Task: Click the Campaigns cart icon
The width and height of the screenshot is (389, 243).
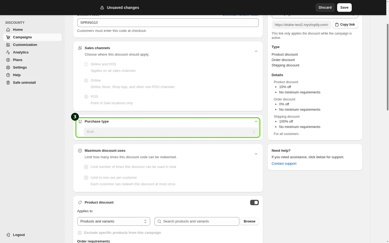Action: [x=8, y=37]
